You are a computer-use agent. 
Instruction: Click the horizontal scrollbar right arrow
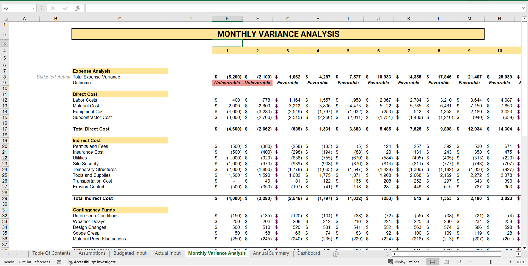coord(519,254)
